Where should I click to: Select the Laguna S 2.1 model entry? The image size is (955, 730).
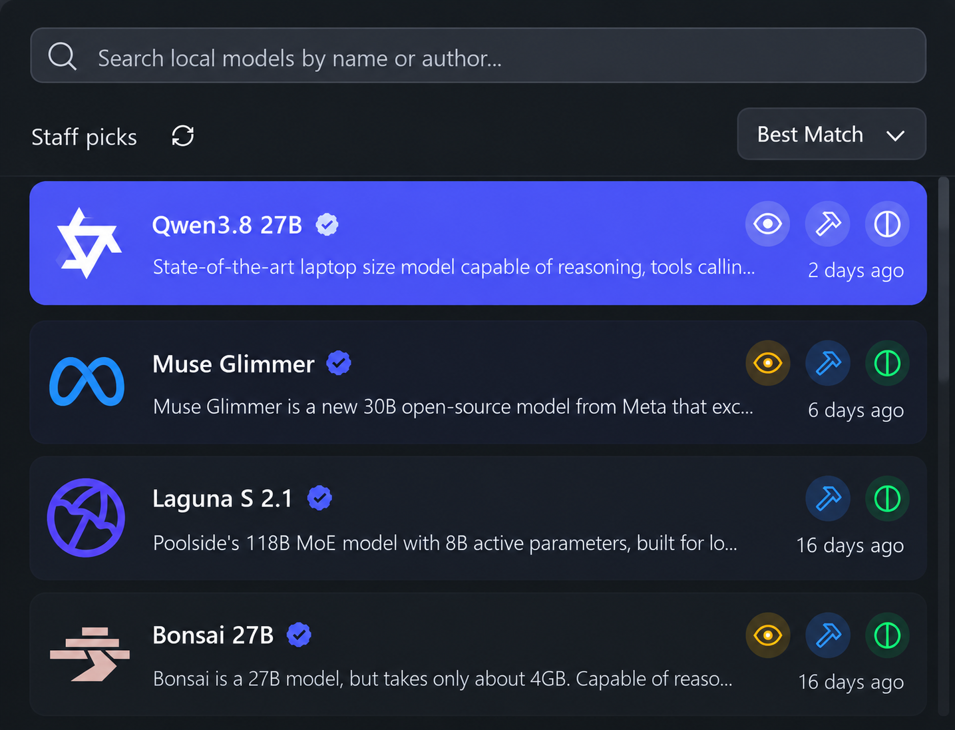pos(478,518)
